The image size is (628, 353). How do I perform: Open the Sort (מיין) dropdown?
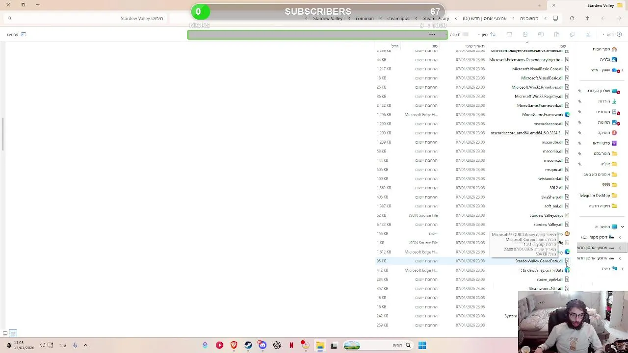(x=487, y=34)
